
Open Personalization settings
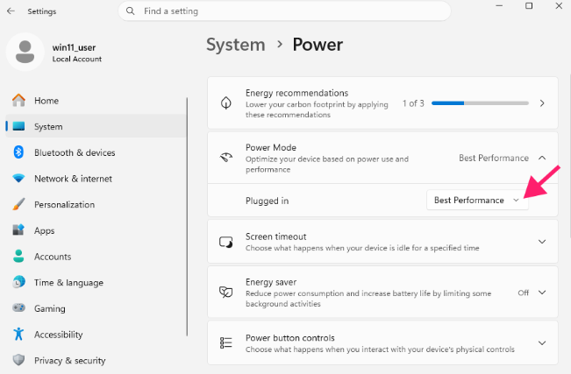click(x=96, y=204)
